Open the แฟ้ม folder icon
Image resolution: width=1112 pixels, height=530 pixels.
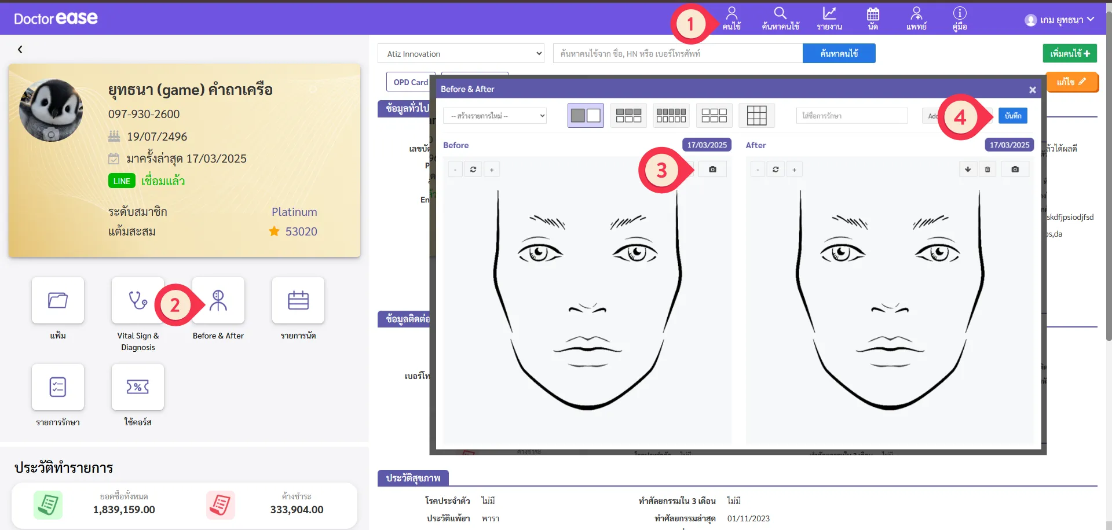58,300
